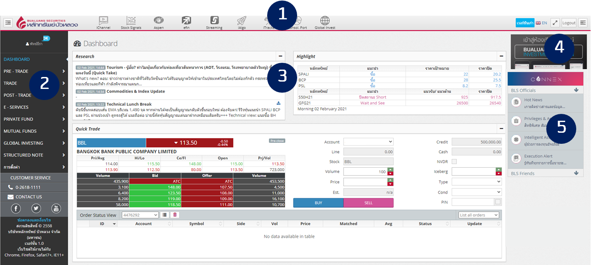The width and height of the screenshot is (591, 265).
Task: Open CONTACT US link
Action: 29,197
